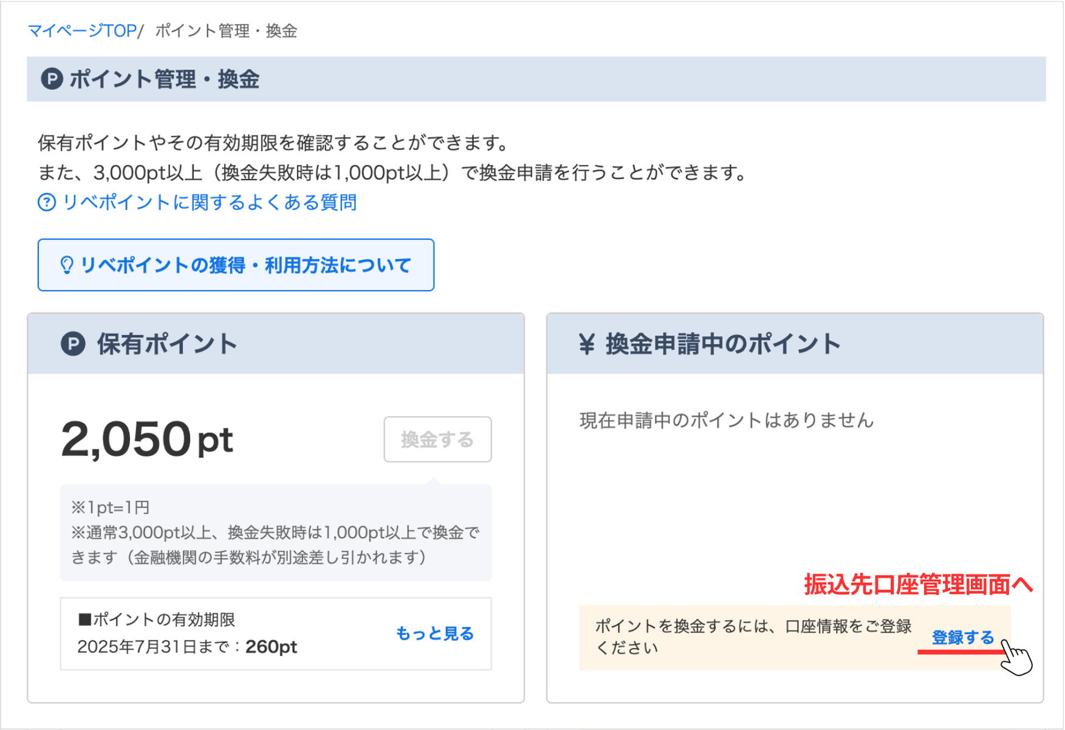The image size is (1065, 730).
Task: Select 登録する to register bank account
Action: (962, 638)
